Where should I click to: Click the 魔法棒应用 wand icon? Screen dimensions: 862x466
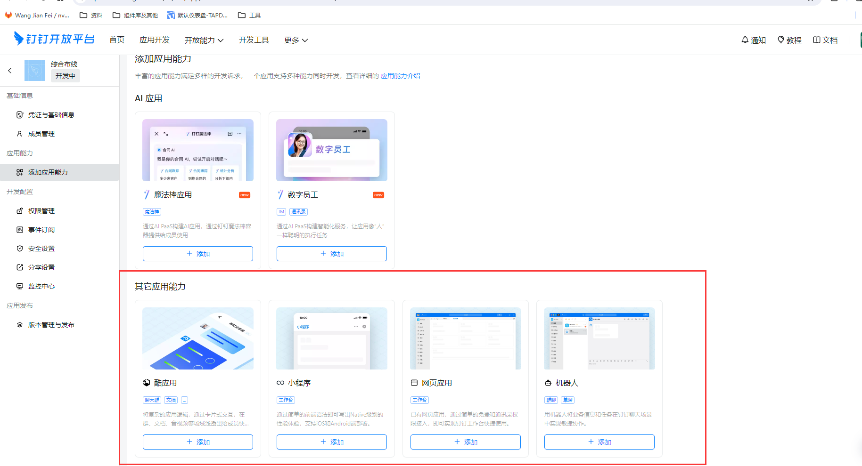(147, 194)
